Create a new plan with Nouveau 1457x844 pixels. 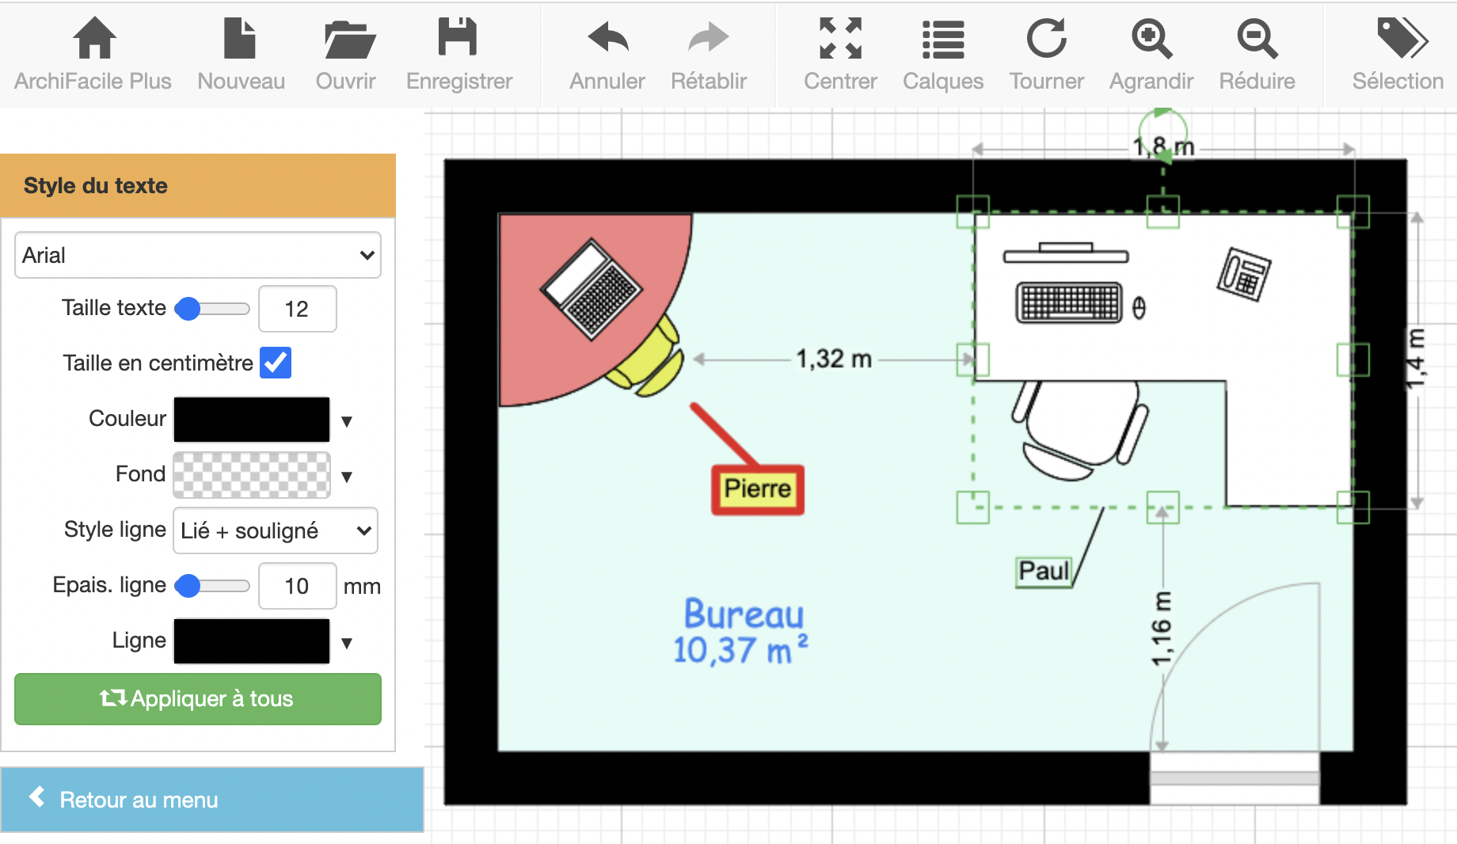tap(240, 39)
